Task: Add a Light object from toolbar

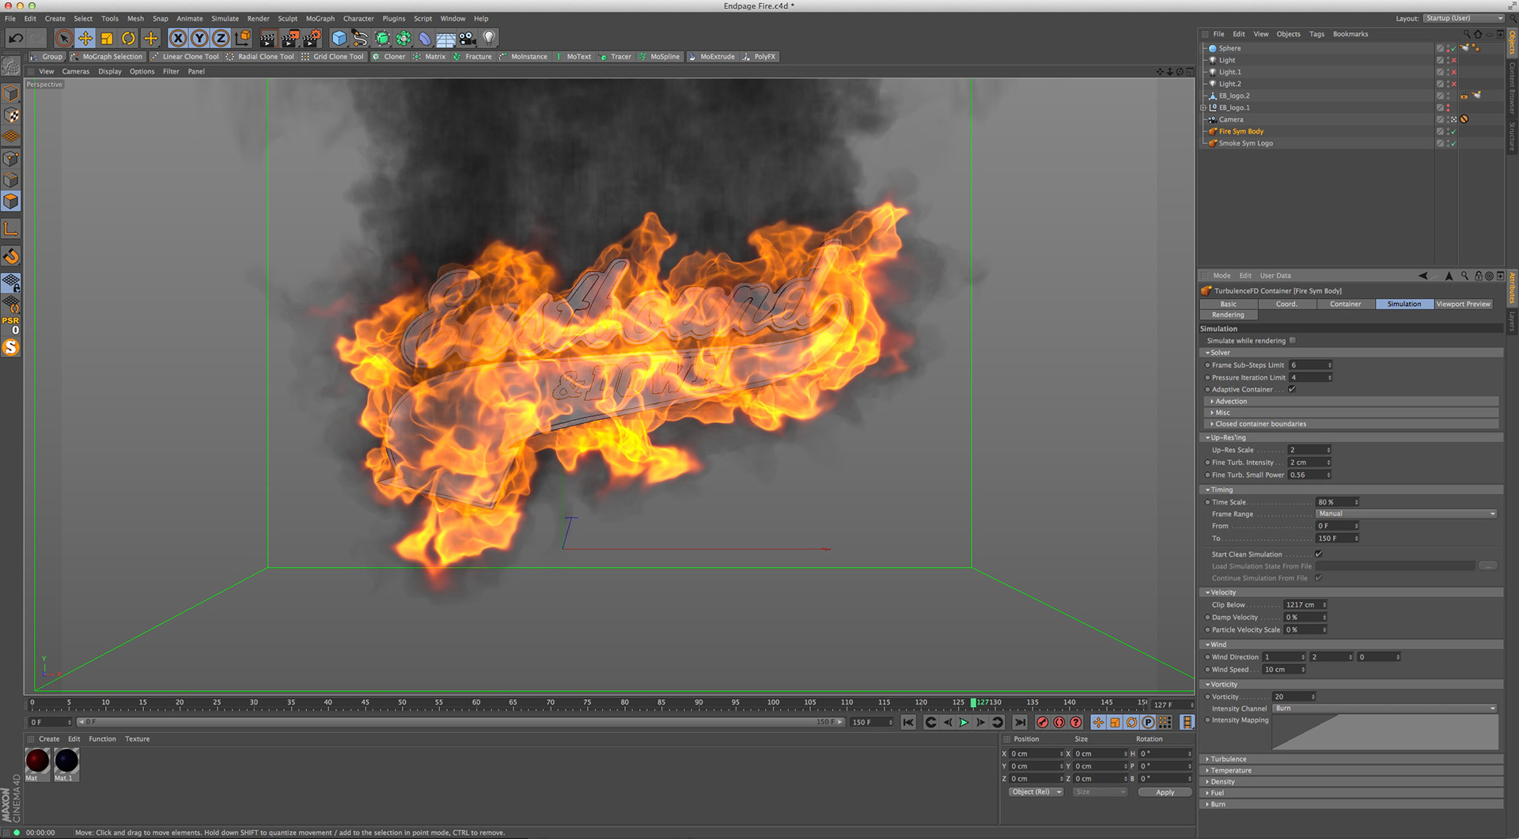Action: tap(489, 38)
